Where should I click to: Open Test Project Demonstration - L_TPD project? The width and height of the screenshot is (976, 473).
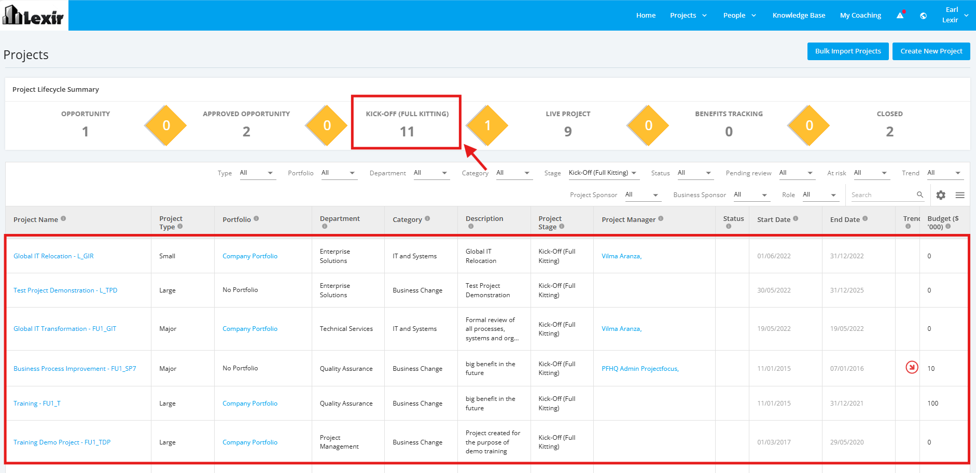pyautogui.click(x=65, y=290)
